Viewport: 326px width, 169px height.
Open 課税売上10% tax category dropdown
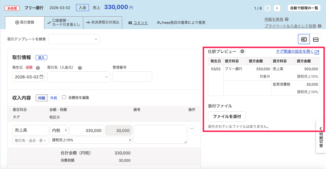91,140
